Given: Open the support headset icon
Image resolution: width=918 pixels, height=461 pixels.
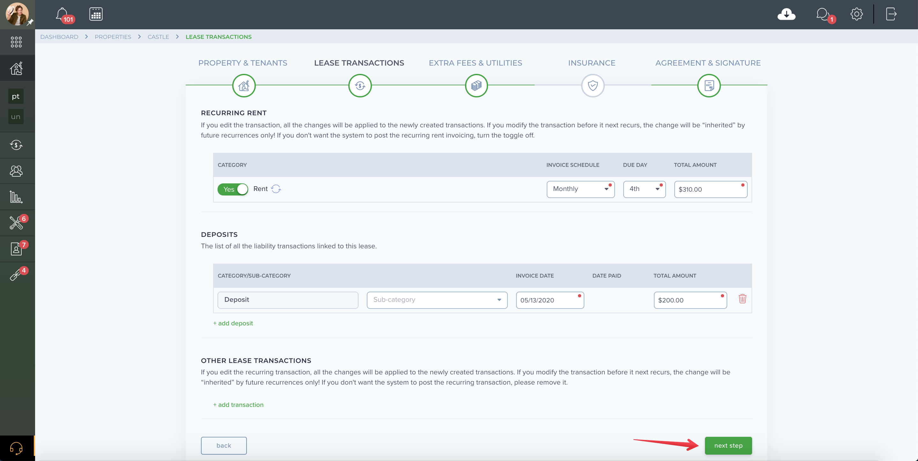Looking at the screenshot, I should pos(16,448).
